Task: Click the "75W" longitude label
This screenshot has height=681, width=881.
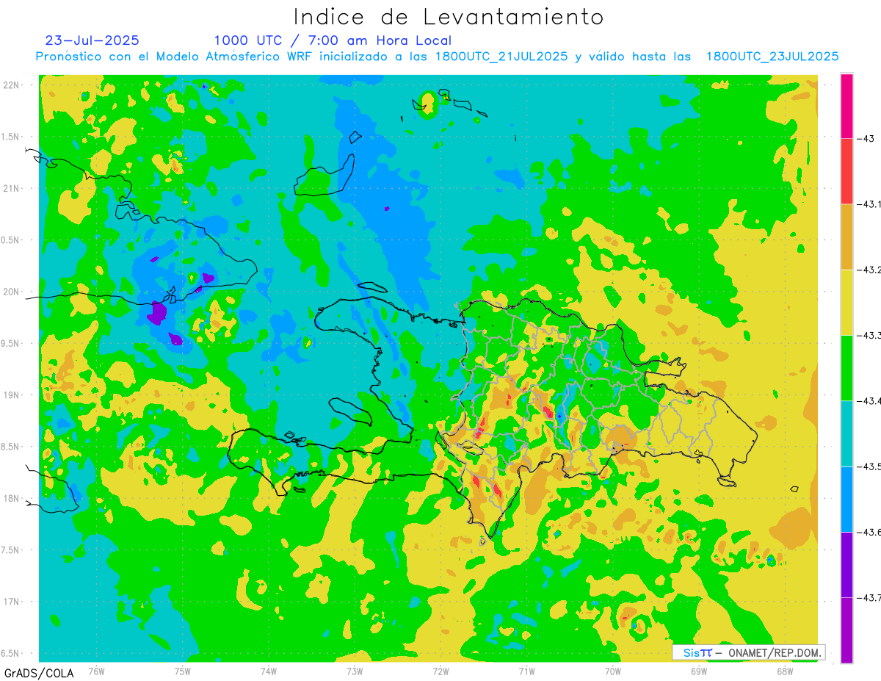Action: point(182,671)
